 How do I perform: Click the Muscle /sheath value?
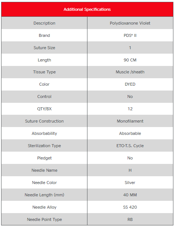click(x=130, y=72)
